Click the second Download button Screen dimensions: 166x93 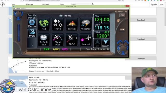[x=141, y=39]
